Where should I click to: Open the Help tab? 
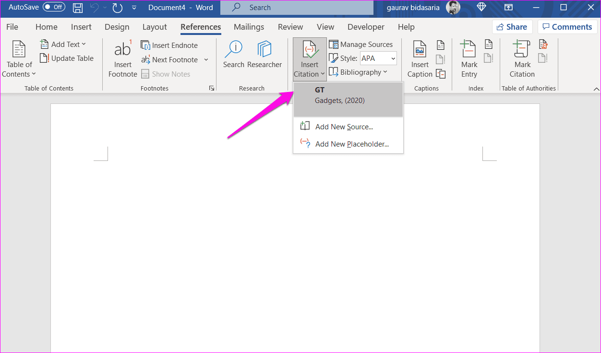click(x=406, y=27)
